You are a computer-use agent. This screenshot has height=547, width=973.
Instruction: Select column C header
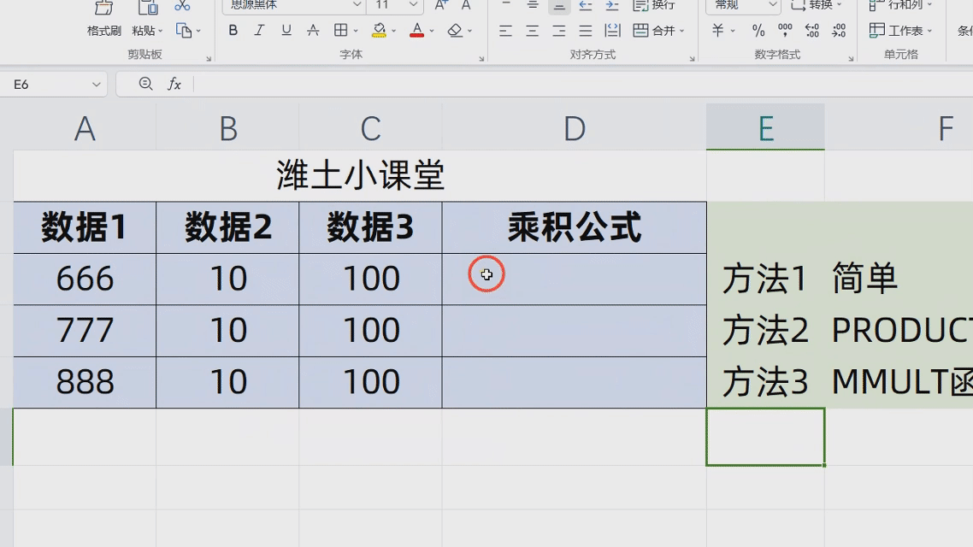[x=370, y=127]
